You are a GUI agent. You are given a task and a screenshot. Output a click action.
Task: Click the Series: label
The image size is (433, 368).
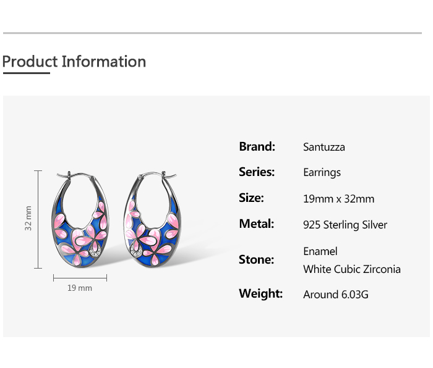257,172
